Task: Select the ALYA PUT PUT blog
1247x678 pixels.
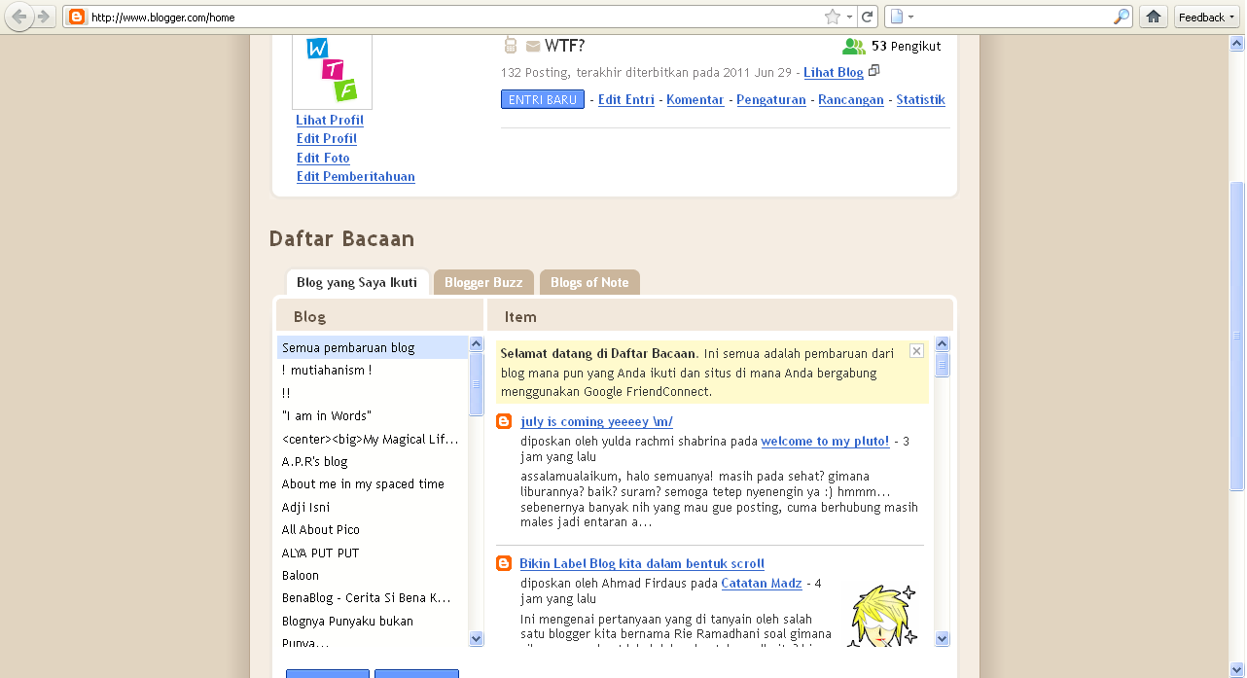Action: (x=373, y=553)
